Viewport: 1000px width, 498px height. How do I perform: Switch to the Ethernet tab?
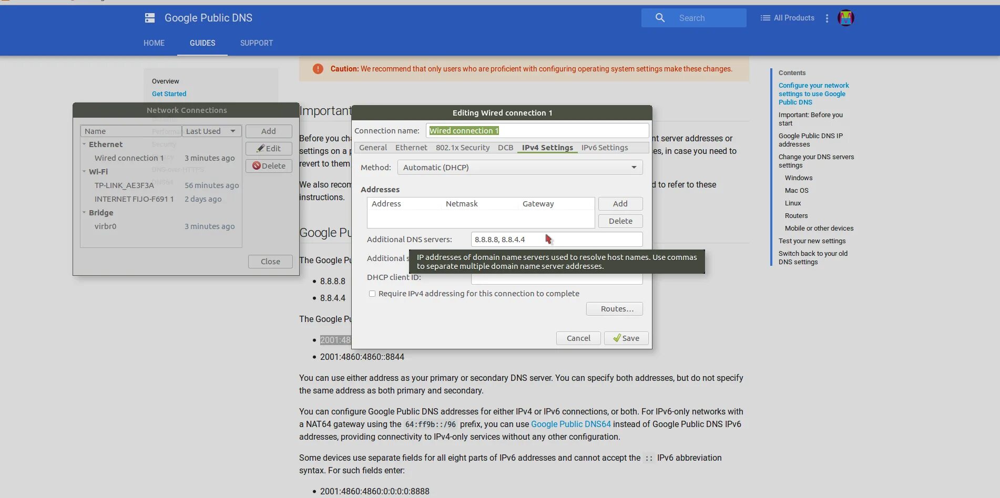[411, 148]
